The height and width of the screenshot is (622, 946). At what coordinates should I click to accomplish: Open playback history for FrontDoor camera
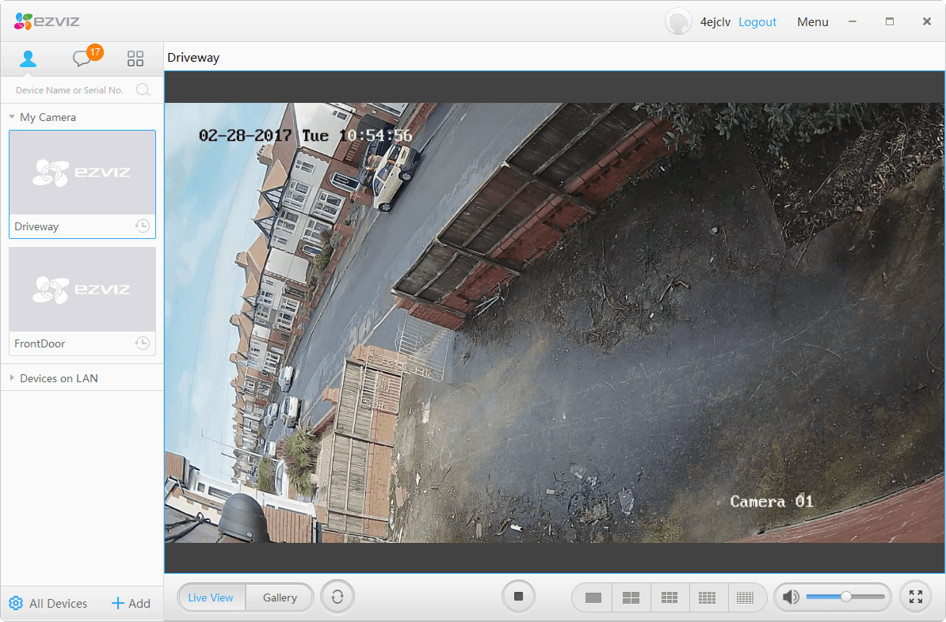coord(142,343)
